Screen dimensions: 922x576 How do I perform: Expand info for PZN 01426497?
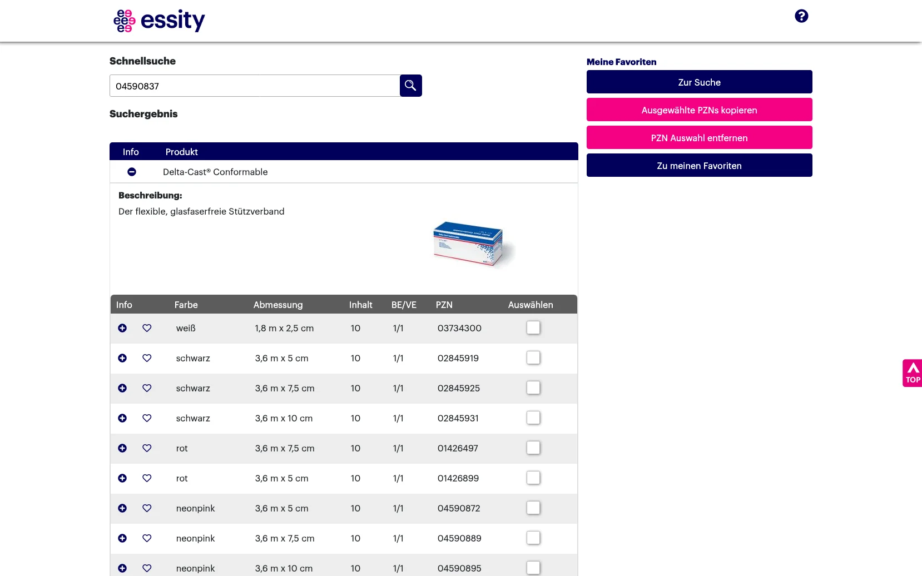click(122, 448)
